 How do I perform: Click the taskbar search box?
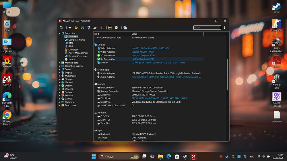119,156
